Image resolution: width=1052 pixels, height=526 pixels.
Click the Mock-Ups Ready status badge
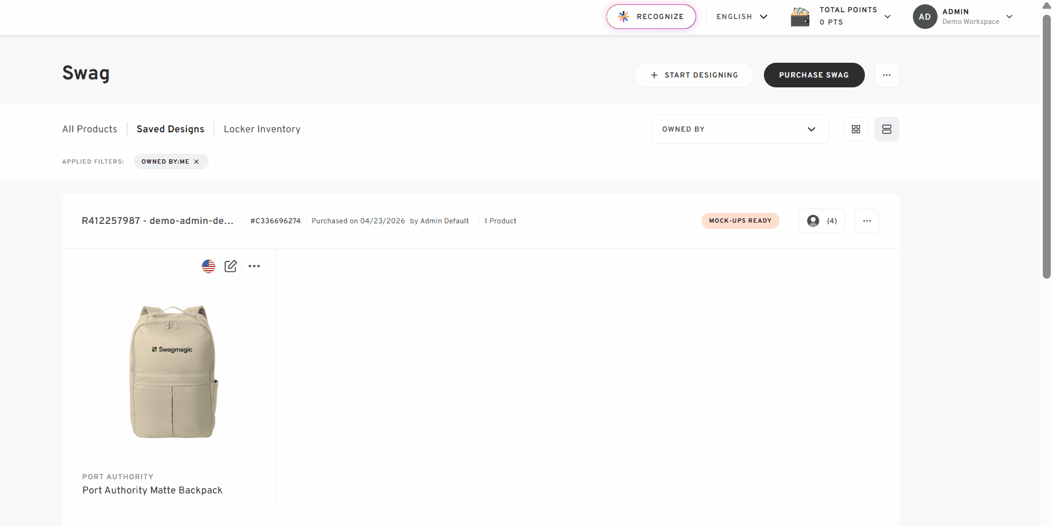coord(740,221)
